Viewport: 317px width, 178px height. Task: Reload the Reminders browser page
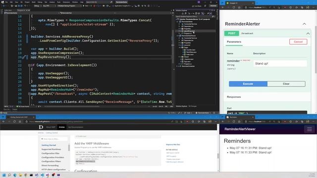tap(233, 122)
